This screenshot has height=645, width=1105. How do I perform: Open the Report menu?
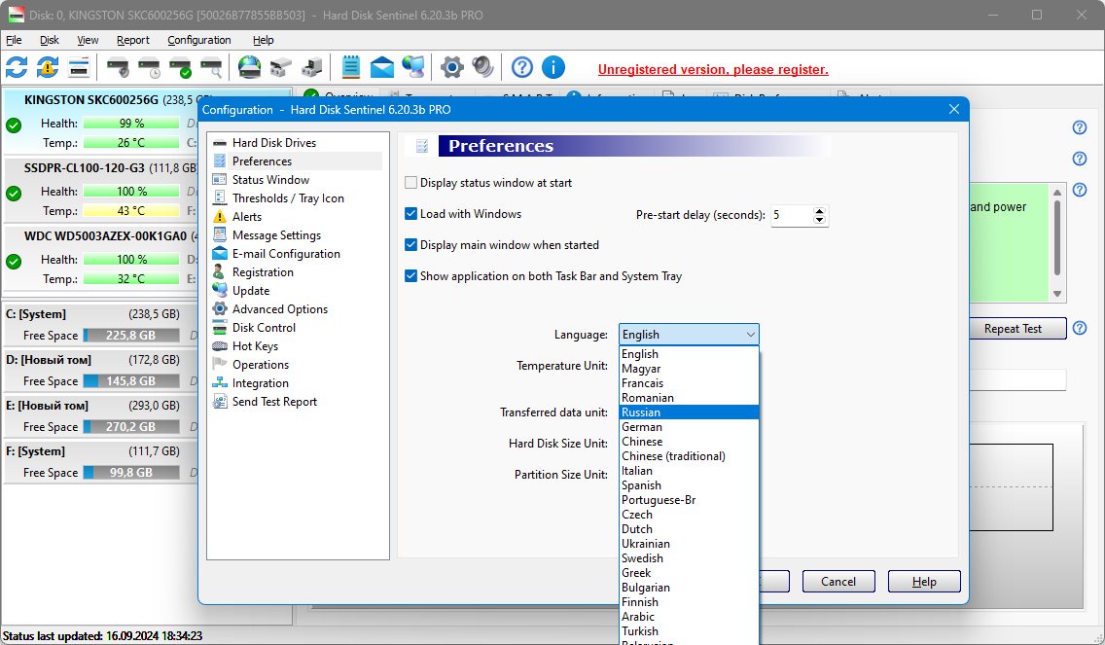point(133,40)
